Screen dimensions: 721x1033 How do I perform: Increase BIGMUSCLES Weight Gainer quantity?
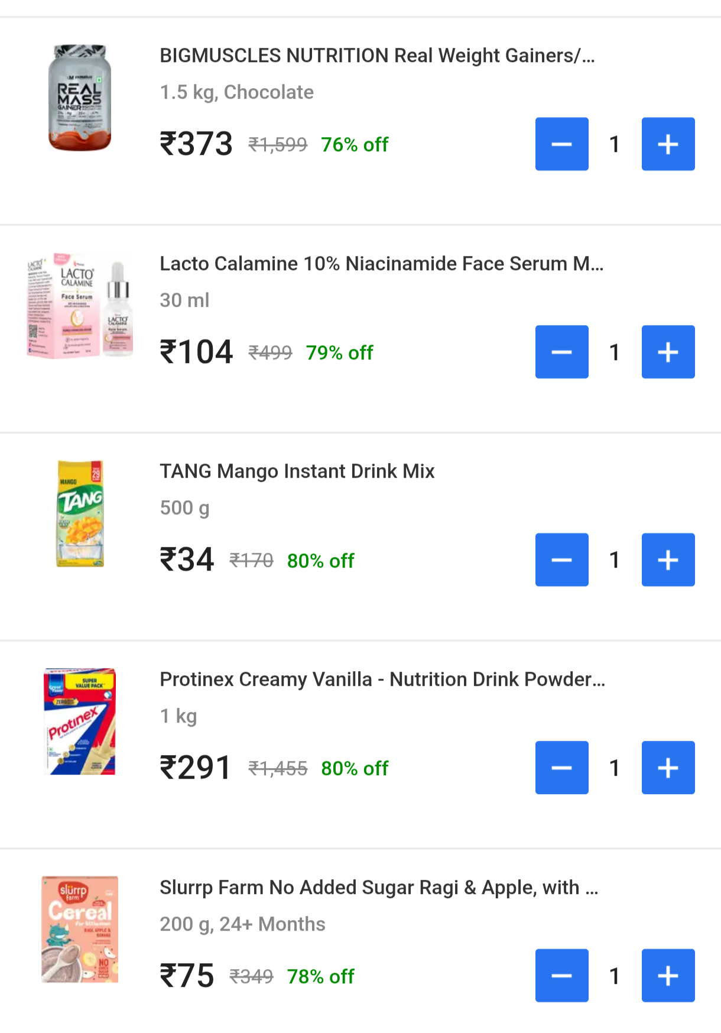click(x=668, y=144)
